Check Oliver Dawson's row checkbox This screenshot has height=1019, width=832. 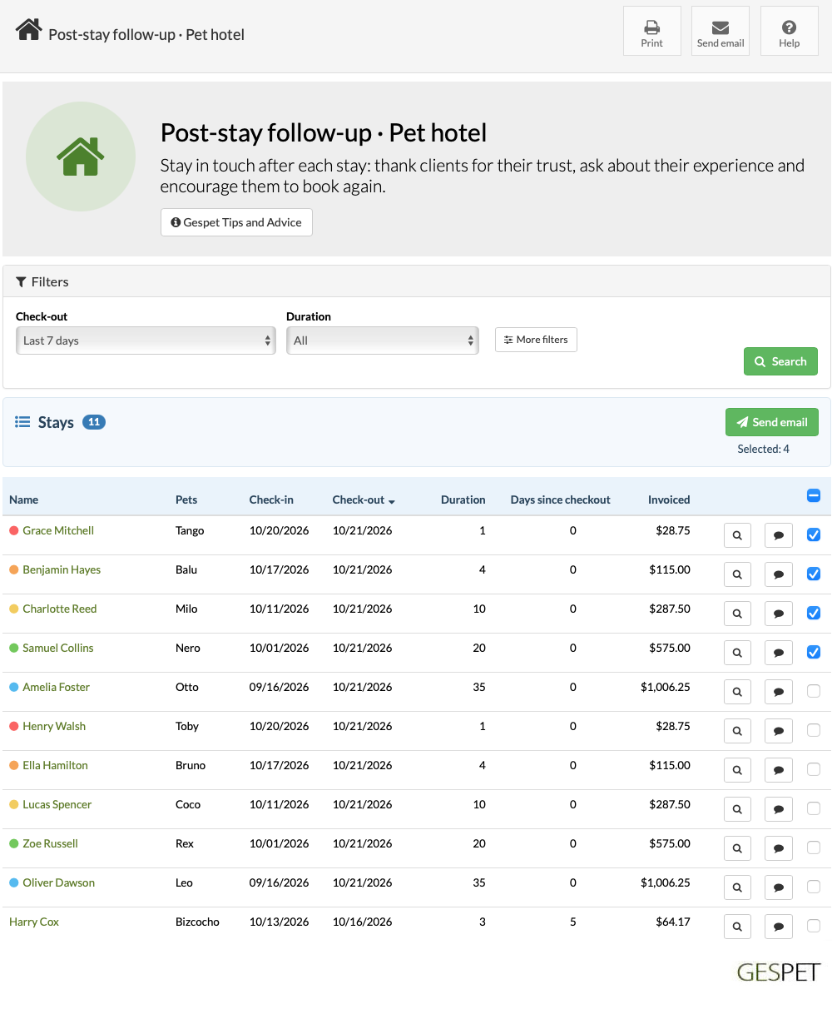click(814, 887)
